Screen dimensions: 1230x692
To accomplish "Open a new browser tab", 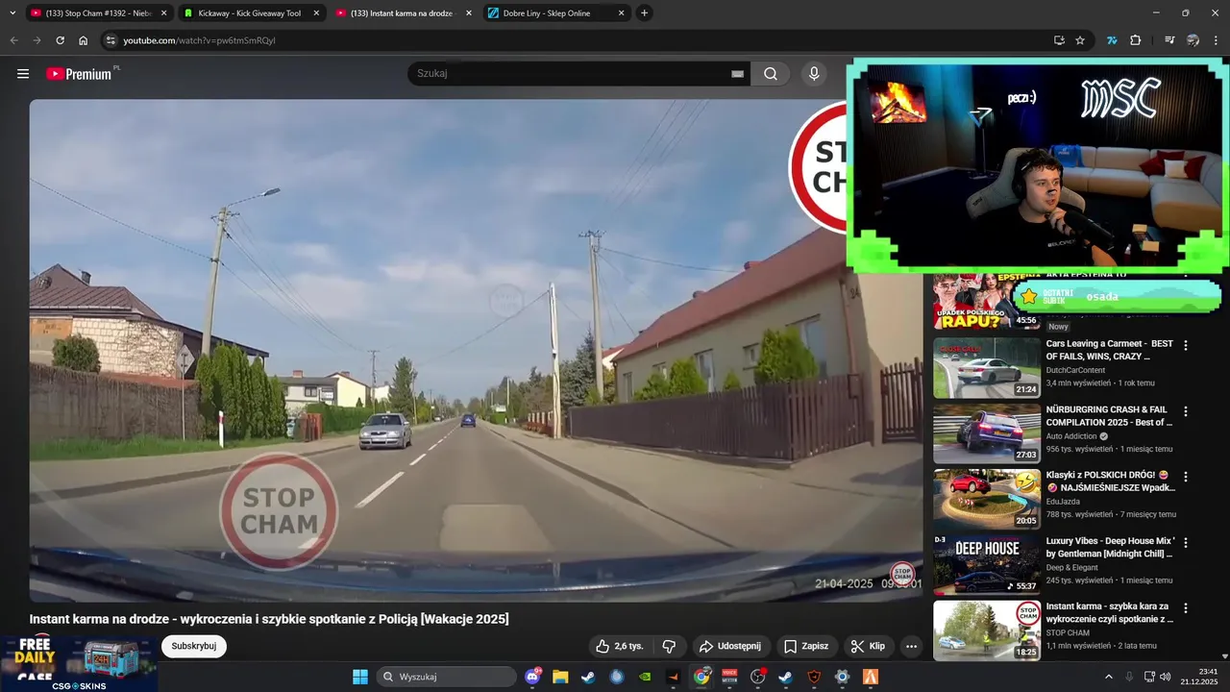I will [x=644, y=13].
